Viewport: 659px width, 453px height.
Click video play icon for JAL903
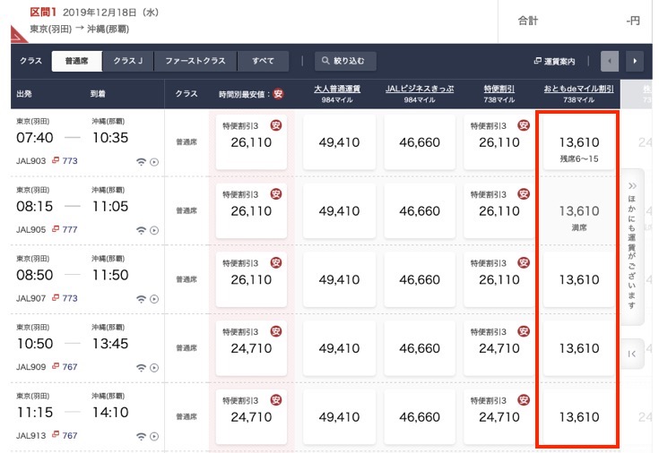click(154, 162)
